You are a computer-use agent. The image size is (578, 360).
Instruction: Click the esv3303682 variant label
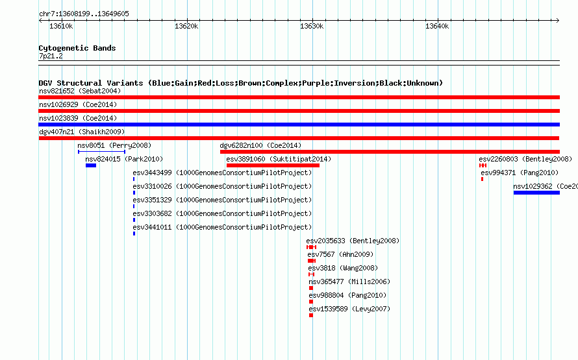click(x=222, y=213)
